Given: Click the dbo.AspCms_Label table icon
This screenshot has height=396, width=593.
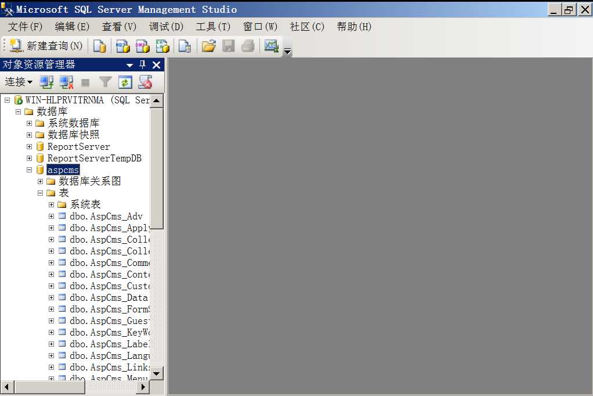Looking at the screenshot, I should [x=62, y=344].
